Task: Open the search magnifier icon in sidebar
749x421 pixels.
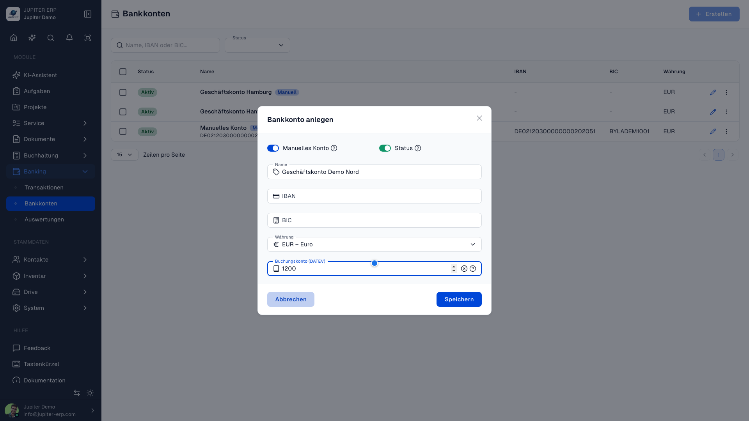Action: coord(51,38)
